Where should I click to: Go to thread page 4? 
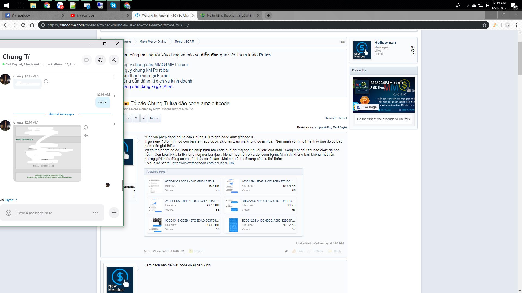click(144, 118)
